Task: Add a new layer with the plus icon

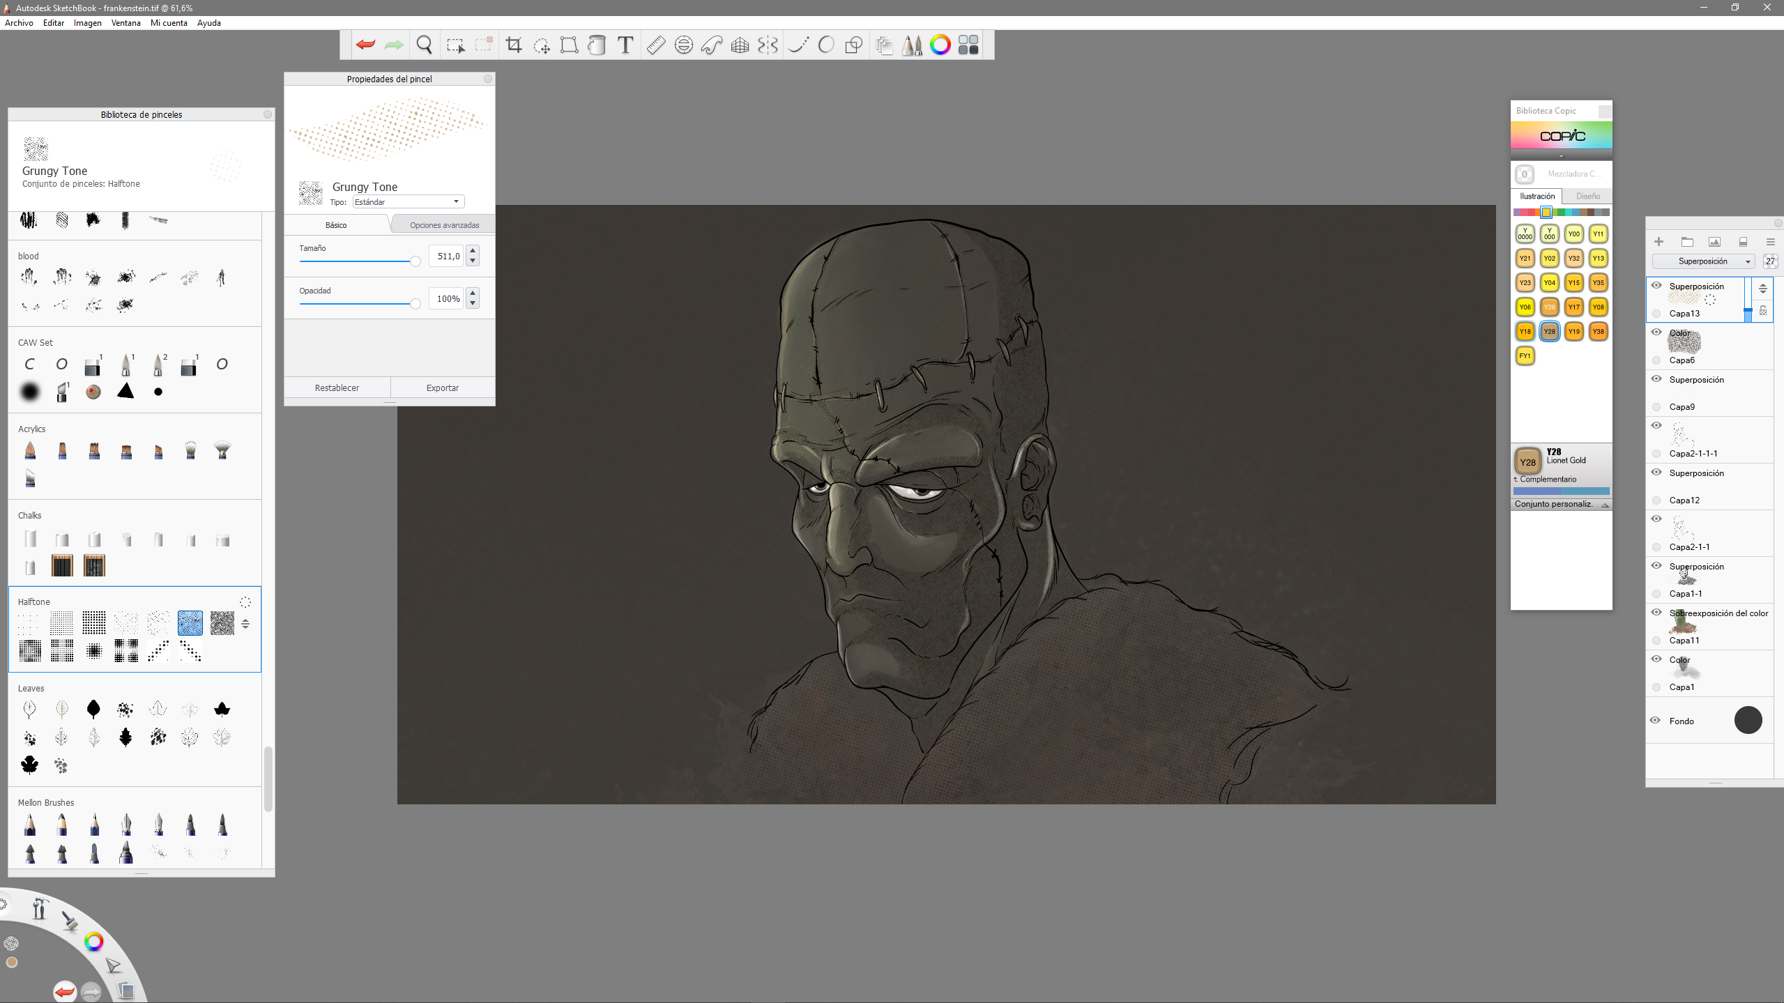Action: tap(1659, 242)
